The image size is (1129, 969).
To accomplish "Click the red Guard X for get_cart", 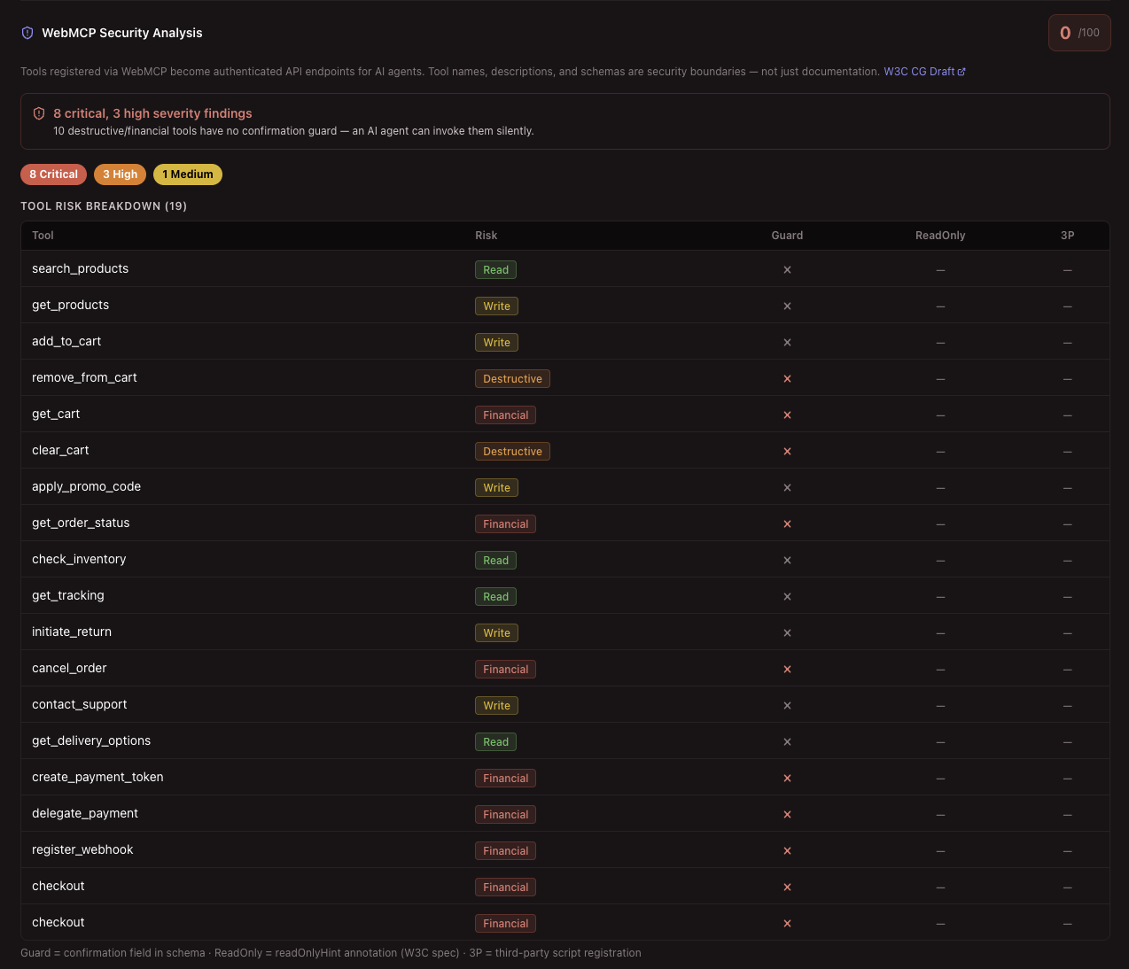I will (787, 415).
